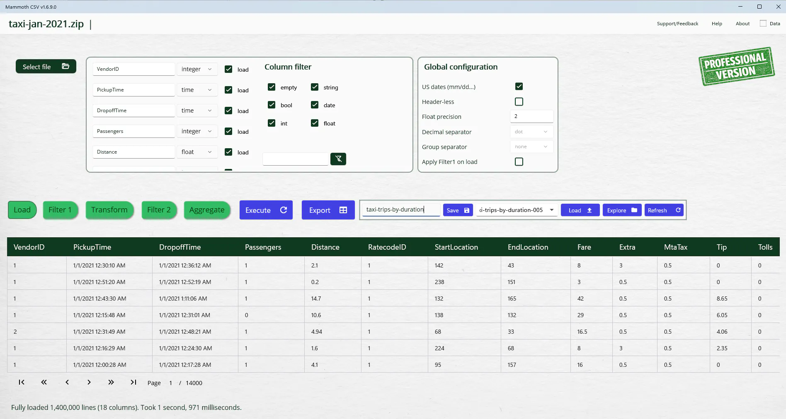Click the grid icon on Export button
The width and height of the screenshot is (786, 419).
pyautogui.click(x=343, y=210)
